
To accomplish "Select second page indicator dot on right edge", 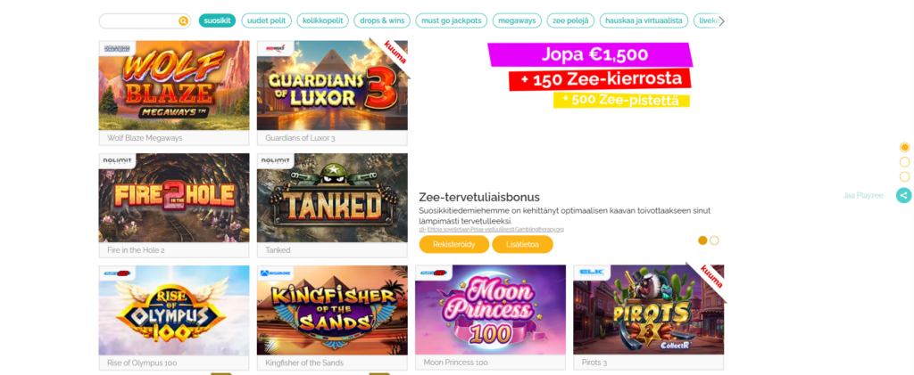I will coord(905,161).
